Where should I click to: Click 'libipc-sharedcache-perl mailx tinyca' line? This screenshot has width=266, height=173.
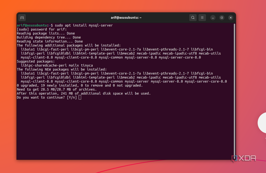point(57,66)
